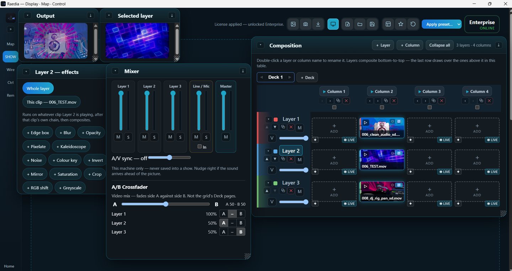Screen dimensions: 512x271
Task: Mute the Layer 1 mixer channel
Action: point(118,137)
